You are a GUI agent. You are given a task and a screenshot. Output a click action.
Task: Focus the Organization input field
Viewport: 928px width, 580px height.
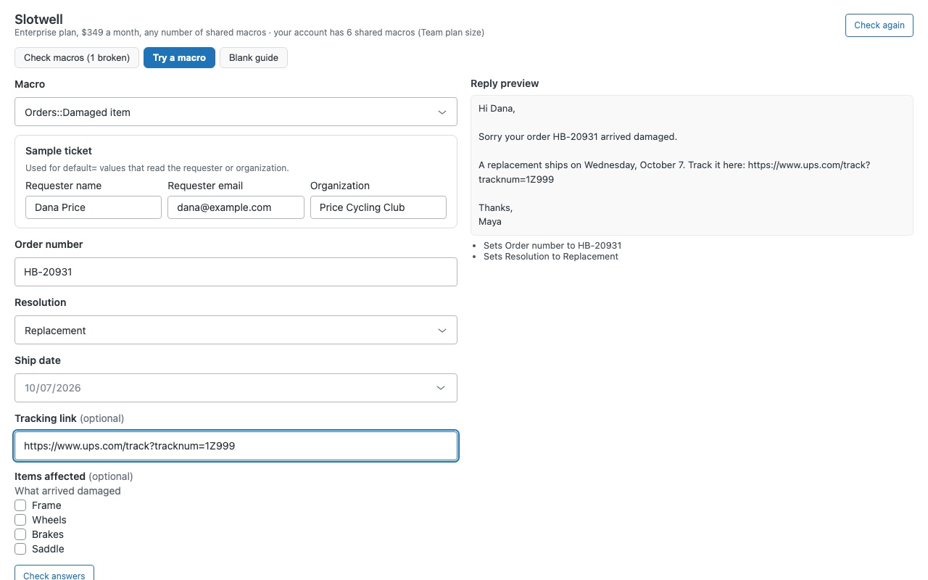point(378,207)
